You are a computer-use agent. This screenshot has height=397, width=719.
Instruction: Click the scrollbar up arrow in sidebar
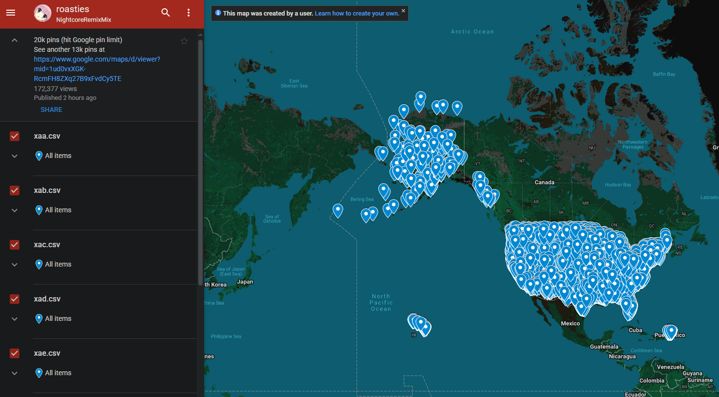click(201, 35)
